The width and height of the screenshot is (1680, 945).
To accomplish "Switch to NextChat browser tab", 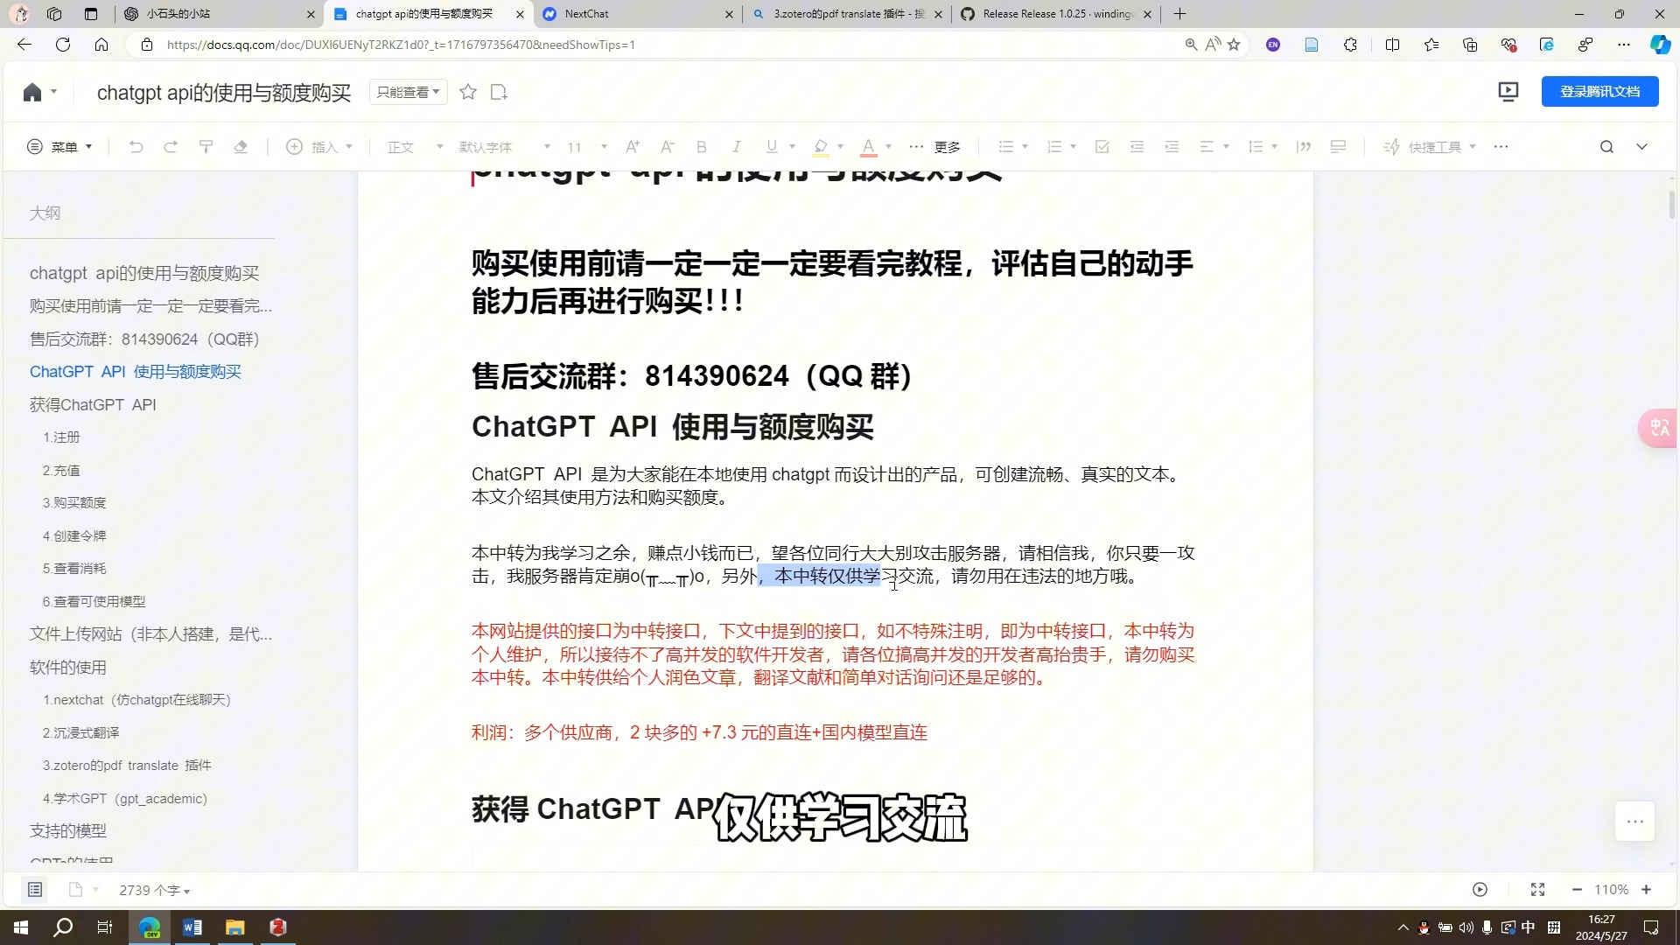I will [x=637, y=14].
